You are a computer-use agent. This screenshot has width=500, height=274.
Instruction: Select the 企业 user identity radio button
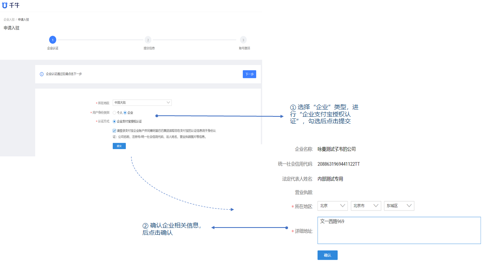click(x=125, y=113)
